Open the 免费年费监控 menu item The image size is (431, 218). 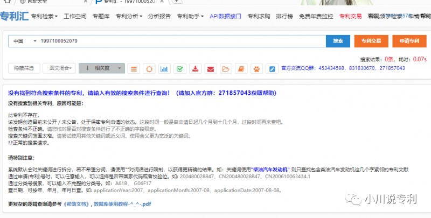(x=316, y=16)
